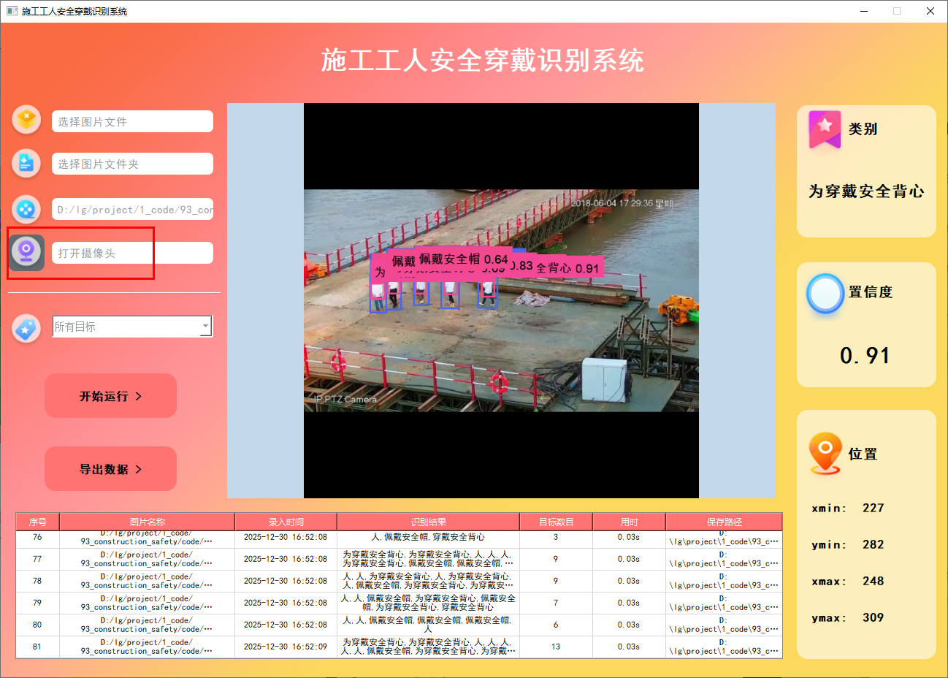
Task: Click the video detection preview frame
Action: click(x=501, y=300)
